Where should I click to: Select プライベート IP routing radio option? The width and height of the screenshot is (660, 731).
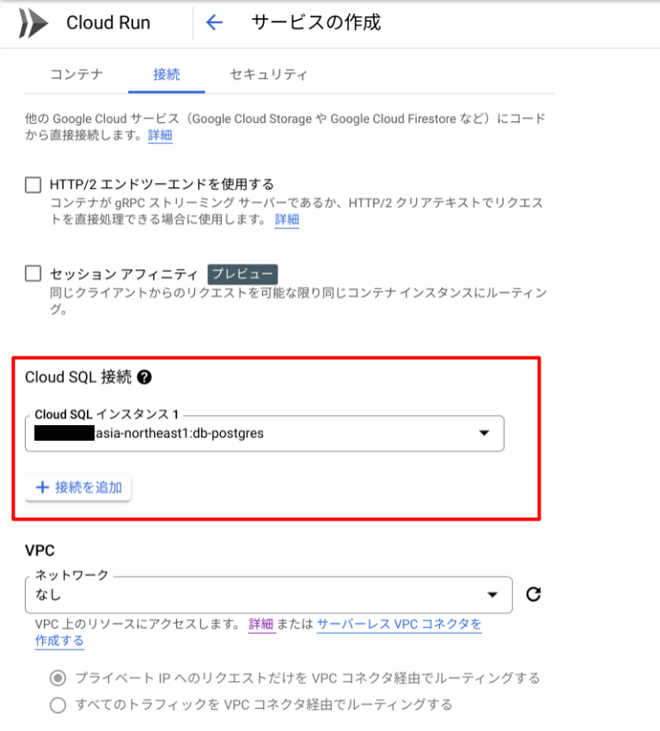(x=58, y=678)
